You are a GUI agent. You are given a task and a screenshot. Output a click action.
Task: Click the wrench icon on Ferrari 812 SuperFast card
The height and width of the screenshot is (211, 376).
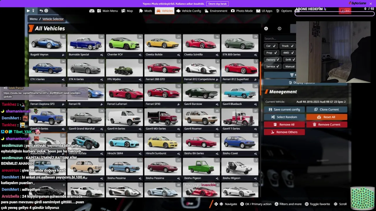pos(256,79)
